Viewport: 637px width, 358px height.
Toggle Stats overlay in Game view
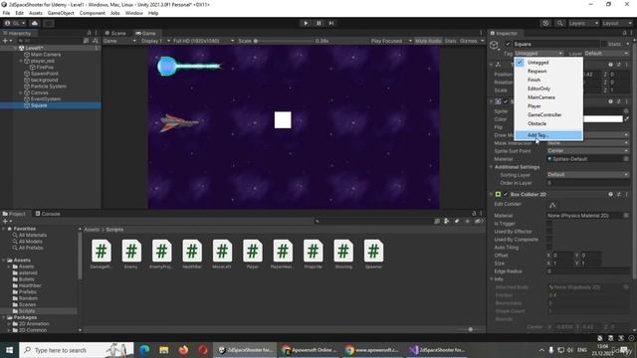pyautogui.click(x=450, y=41)
